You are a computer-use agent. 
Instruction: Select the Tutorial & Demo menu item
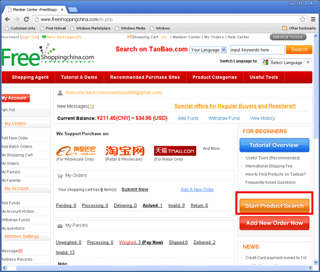coord(79,77)
